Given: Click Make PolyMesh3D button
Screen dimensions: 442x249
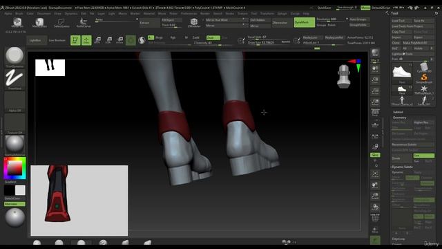Looking at the screenshot, I should click(x=418, y=43).
